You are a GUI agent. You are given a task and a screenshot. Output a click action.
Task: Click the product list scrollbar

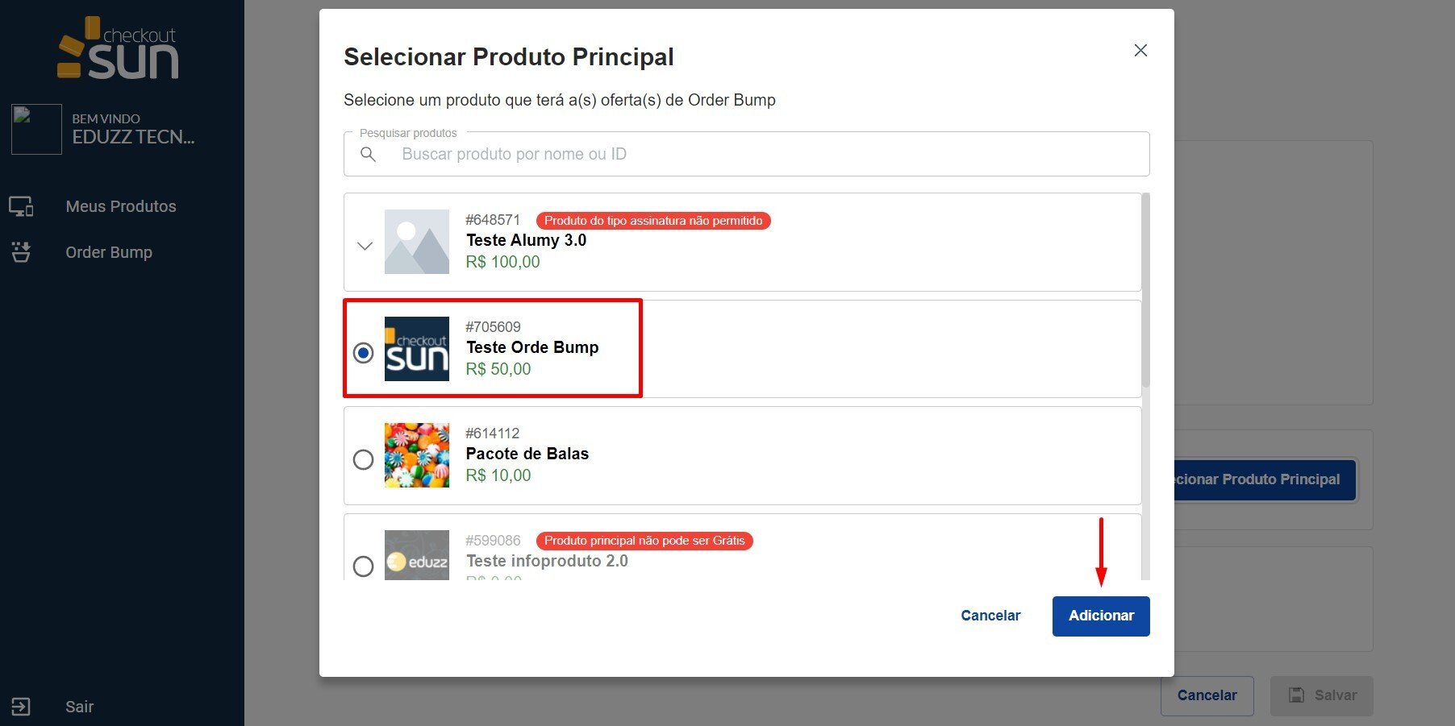[1145, 290]
